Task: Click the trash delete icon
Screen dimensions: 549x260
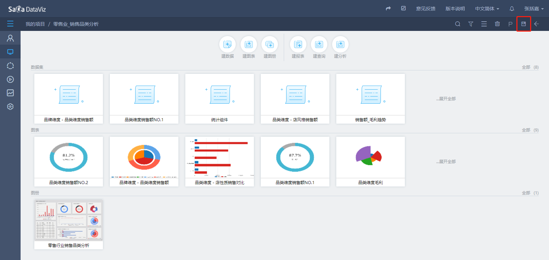Action: point(497,24)
